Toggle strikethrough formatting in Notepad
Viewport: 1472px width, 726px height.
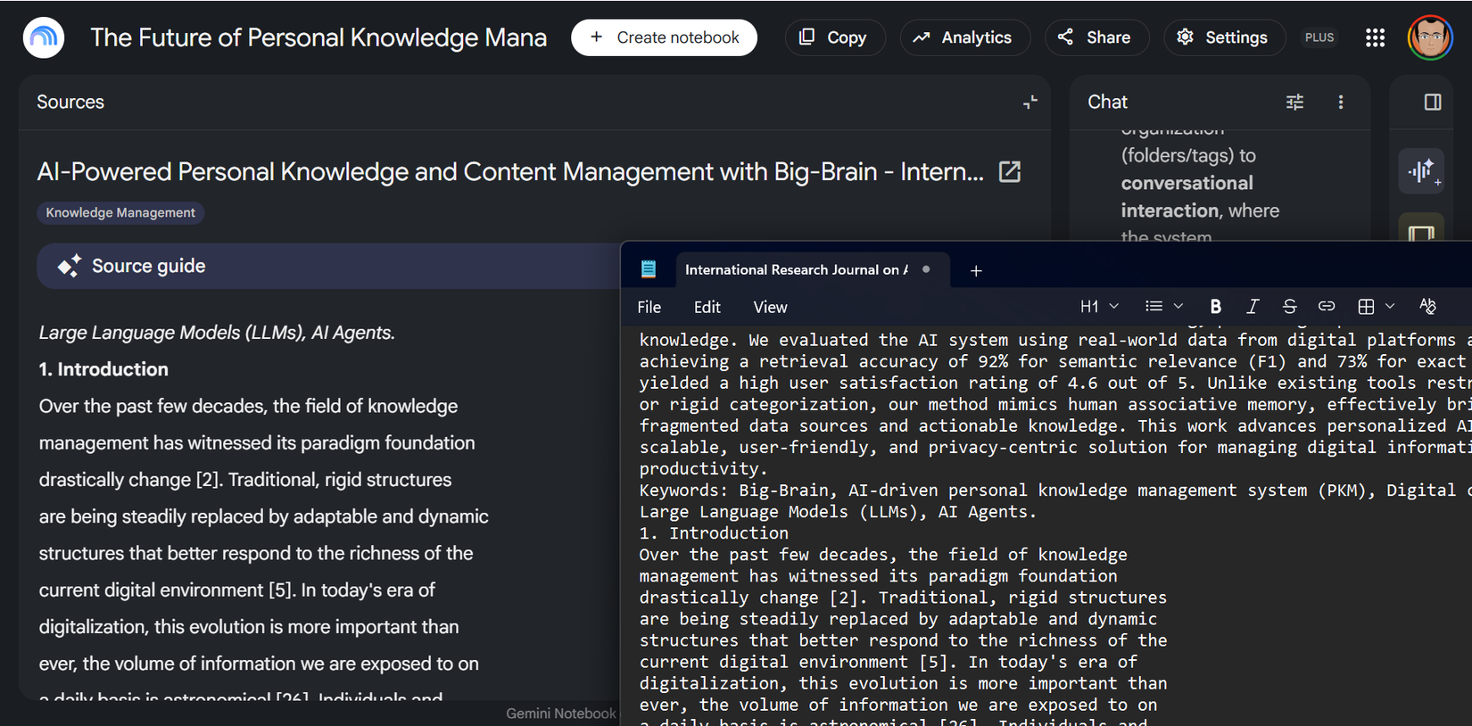1289,307
